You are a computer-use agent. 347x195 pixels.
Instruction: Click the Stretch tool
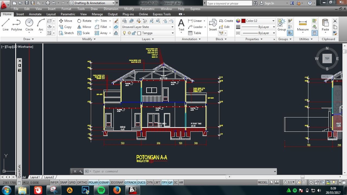pyautogui.click(x=66, y=33)
